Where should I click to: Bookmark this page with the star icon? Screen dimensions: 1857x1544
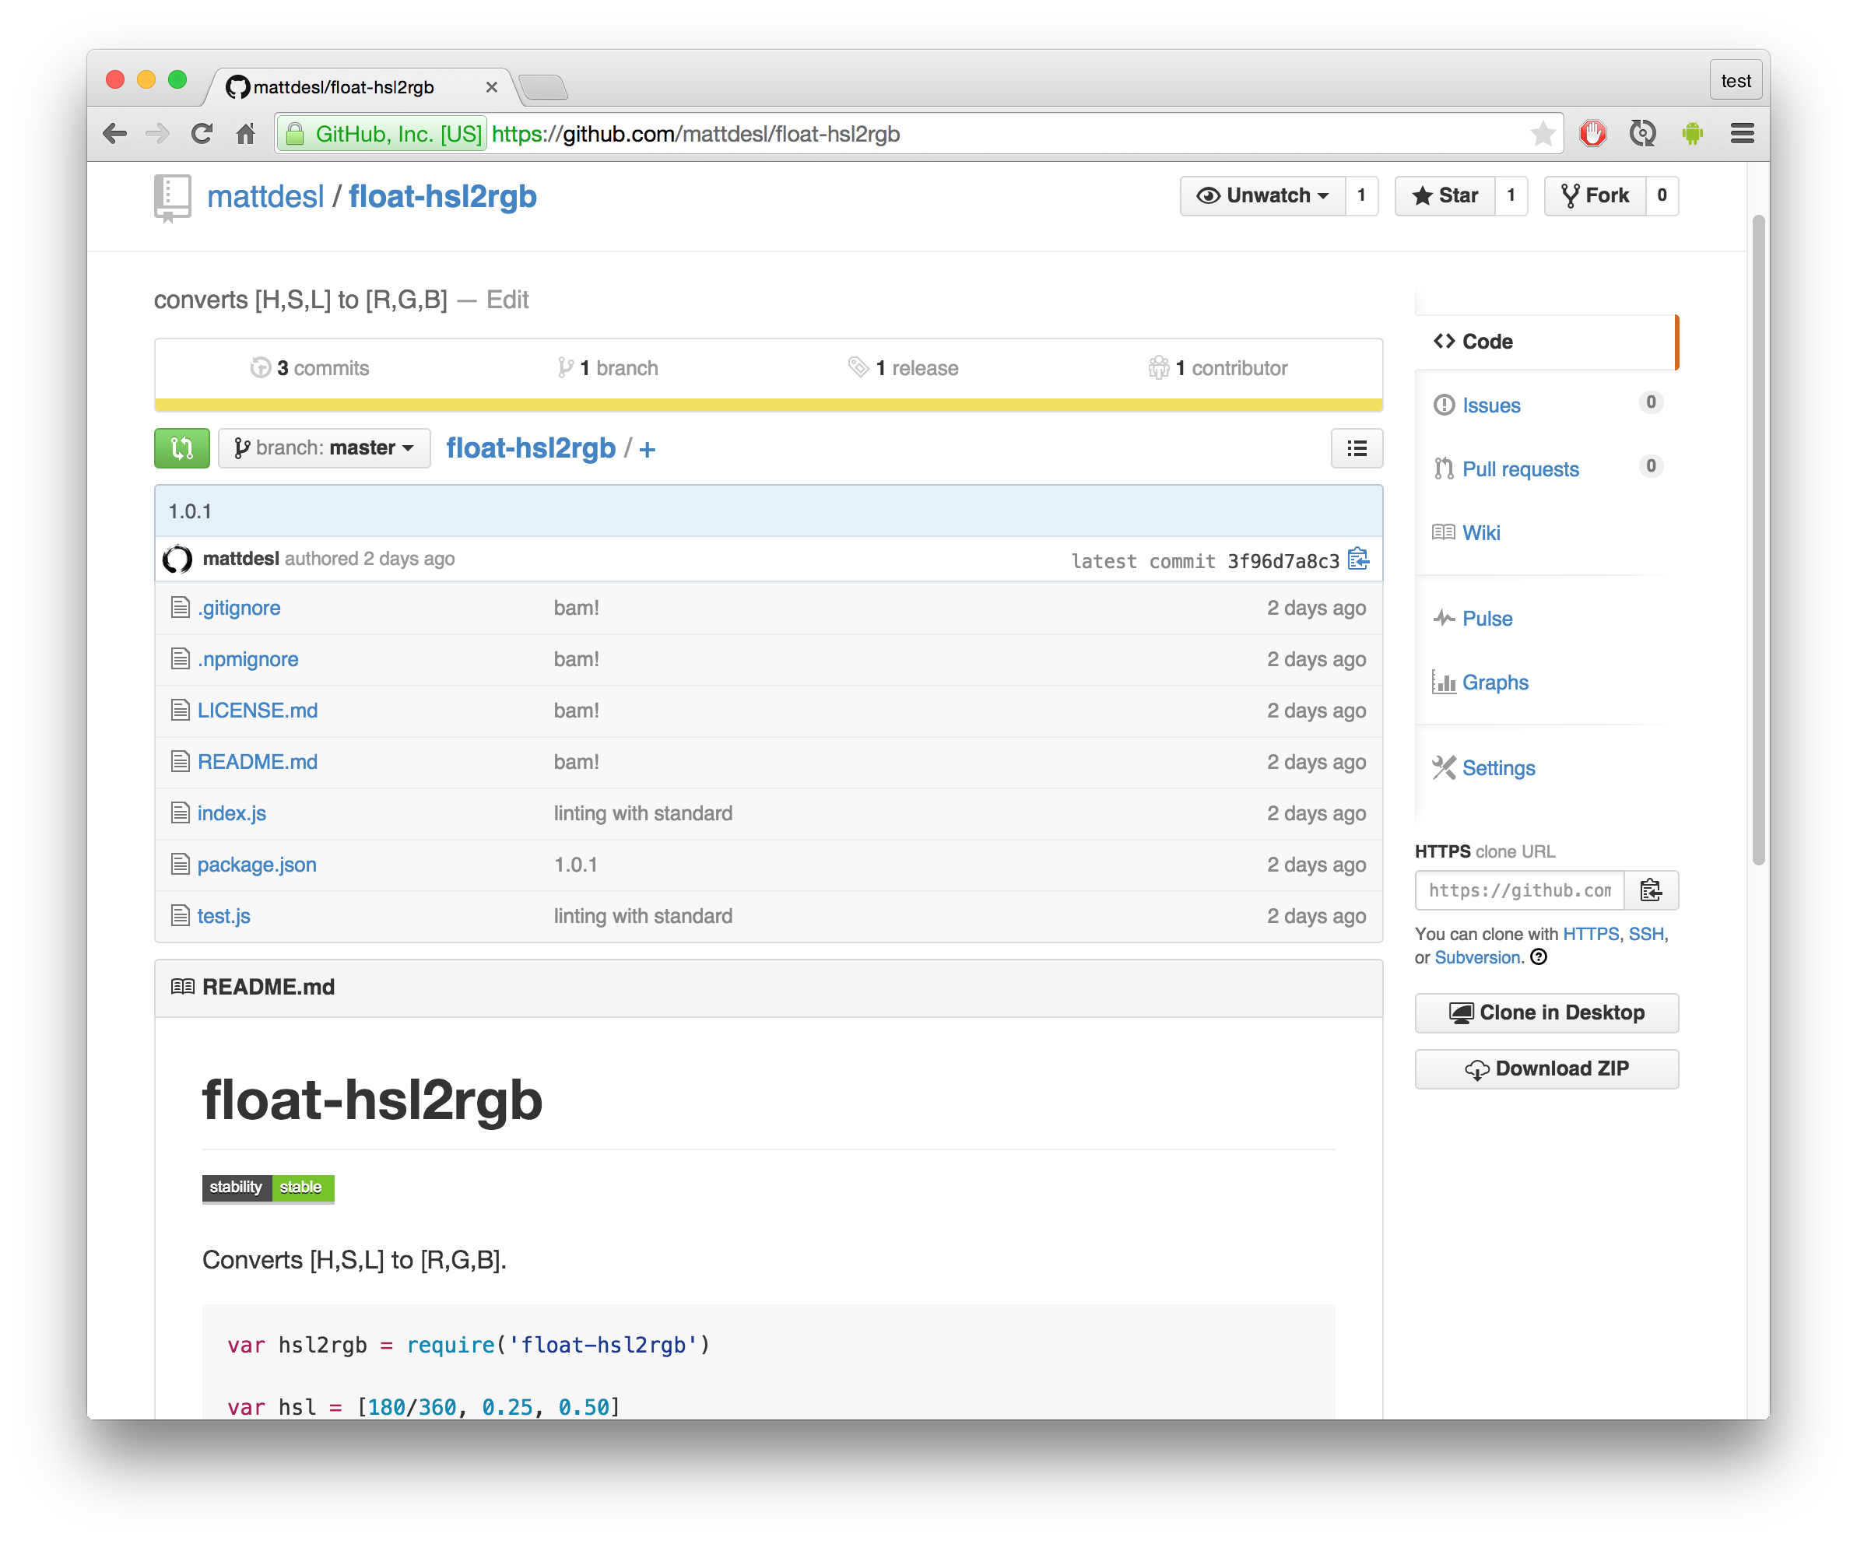tap(1543, 134)
